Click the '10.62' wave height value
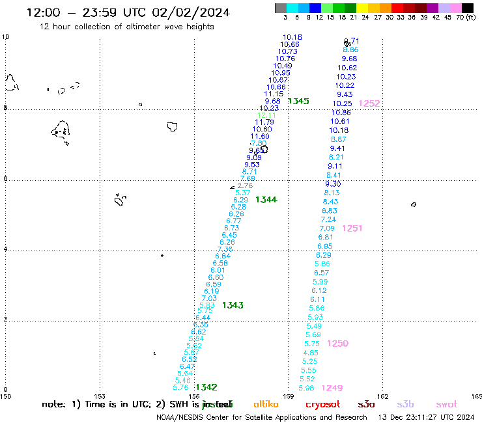The image size is (482, 423). pos(347,68)
